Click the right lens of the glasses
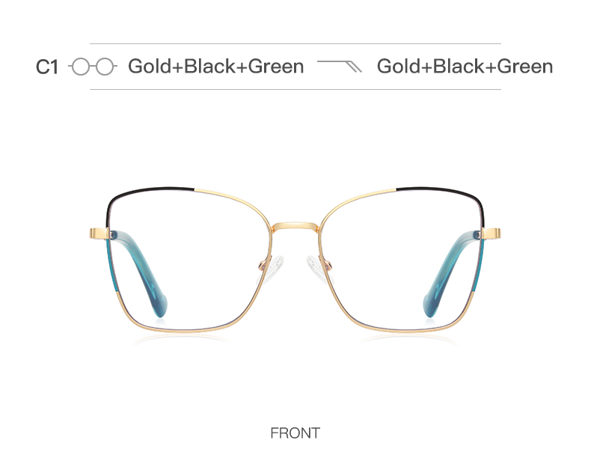 402,260
